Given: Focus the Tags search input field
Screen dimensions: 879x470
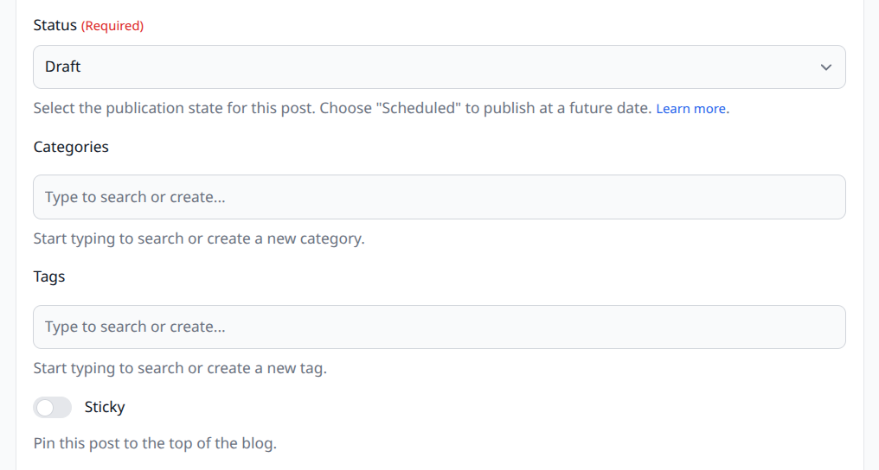Looking at the screenshot, I should [x=439, y=327].
